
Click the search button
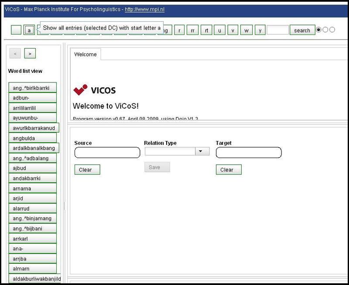point(302,30)
